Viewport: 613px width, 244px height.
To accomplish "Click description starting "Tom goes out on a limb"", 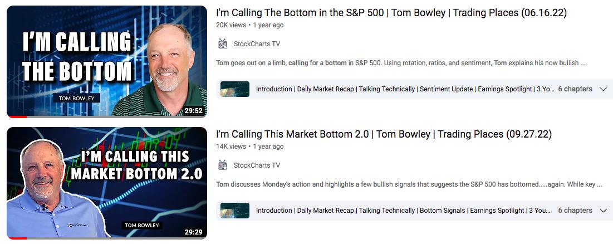I will [x=400, y=63].
